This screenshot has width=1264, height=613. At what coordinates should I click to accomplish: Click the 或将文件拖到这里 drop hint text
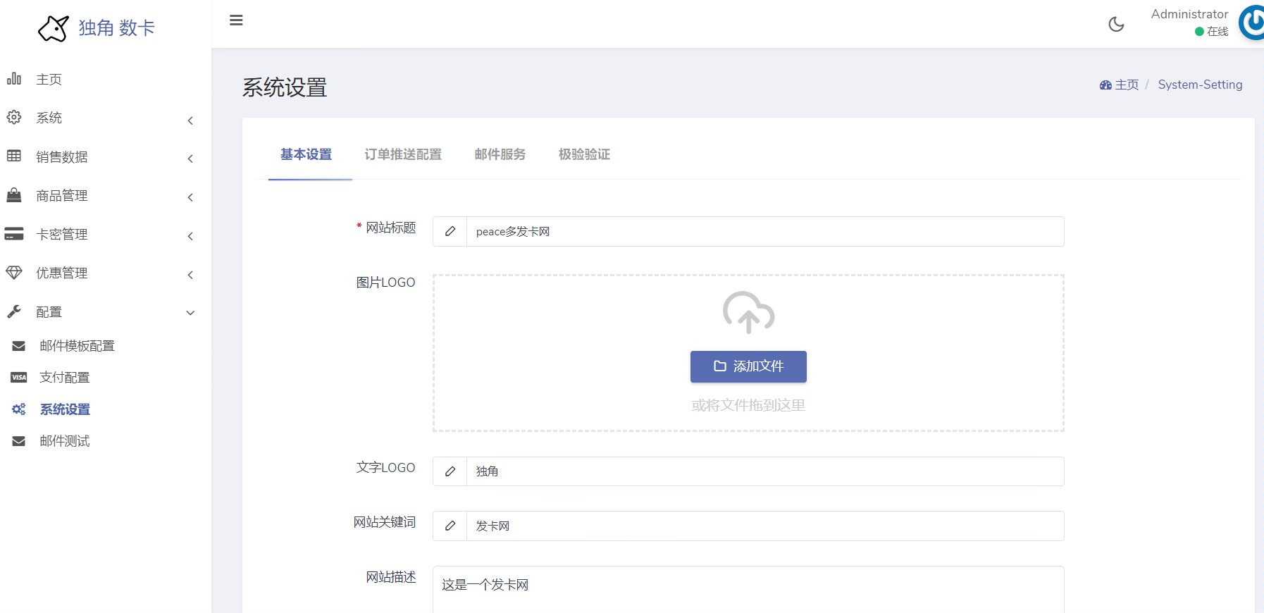click(x=748, y=405)
